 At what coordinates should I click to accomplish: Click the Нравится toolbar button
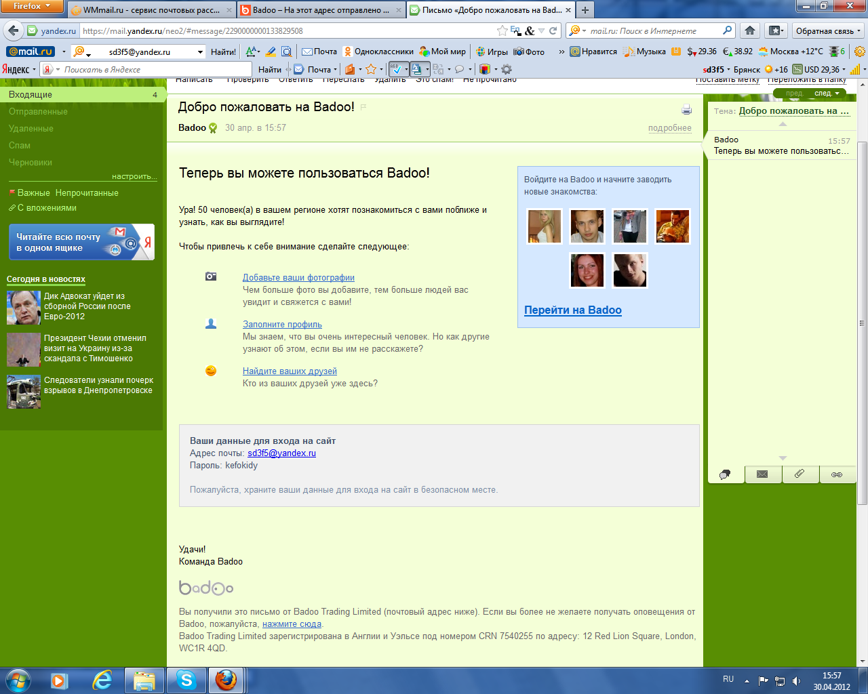pyautogui.click(x=593, y=52)
